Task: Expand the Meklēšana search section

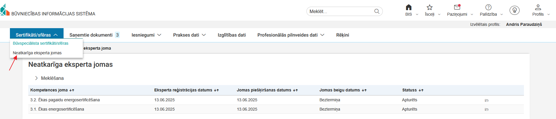Action: pos(49,78)
